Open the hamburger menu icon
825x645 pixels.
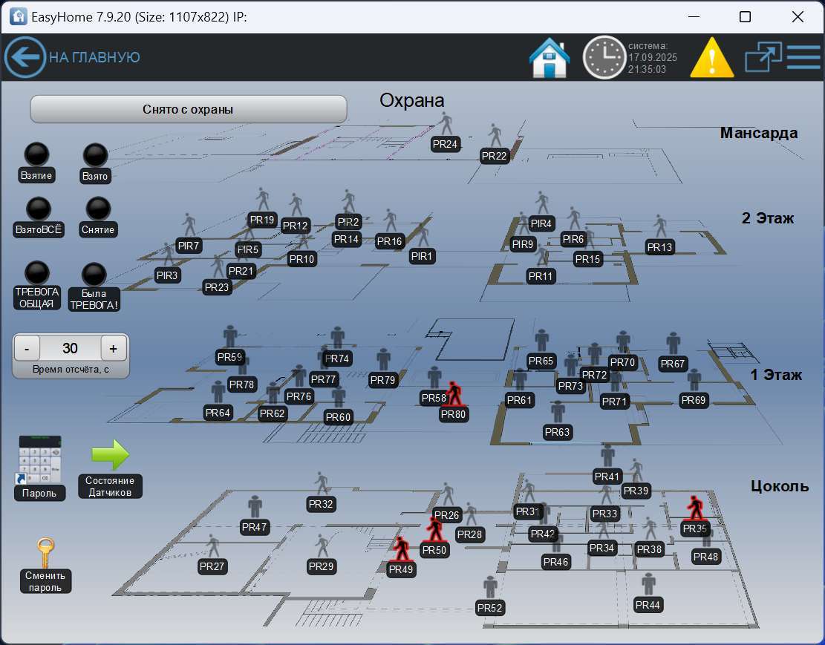coord(803,57)
